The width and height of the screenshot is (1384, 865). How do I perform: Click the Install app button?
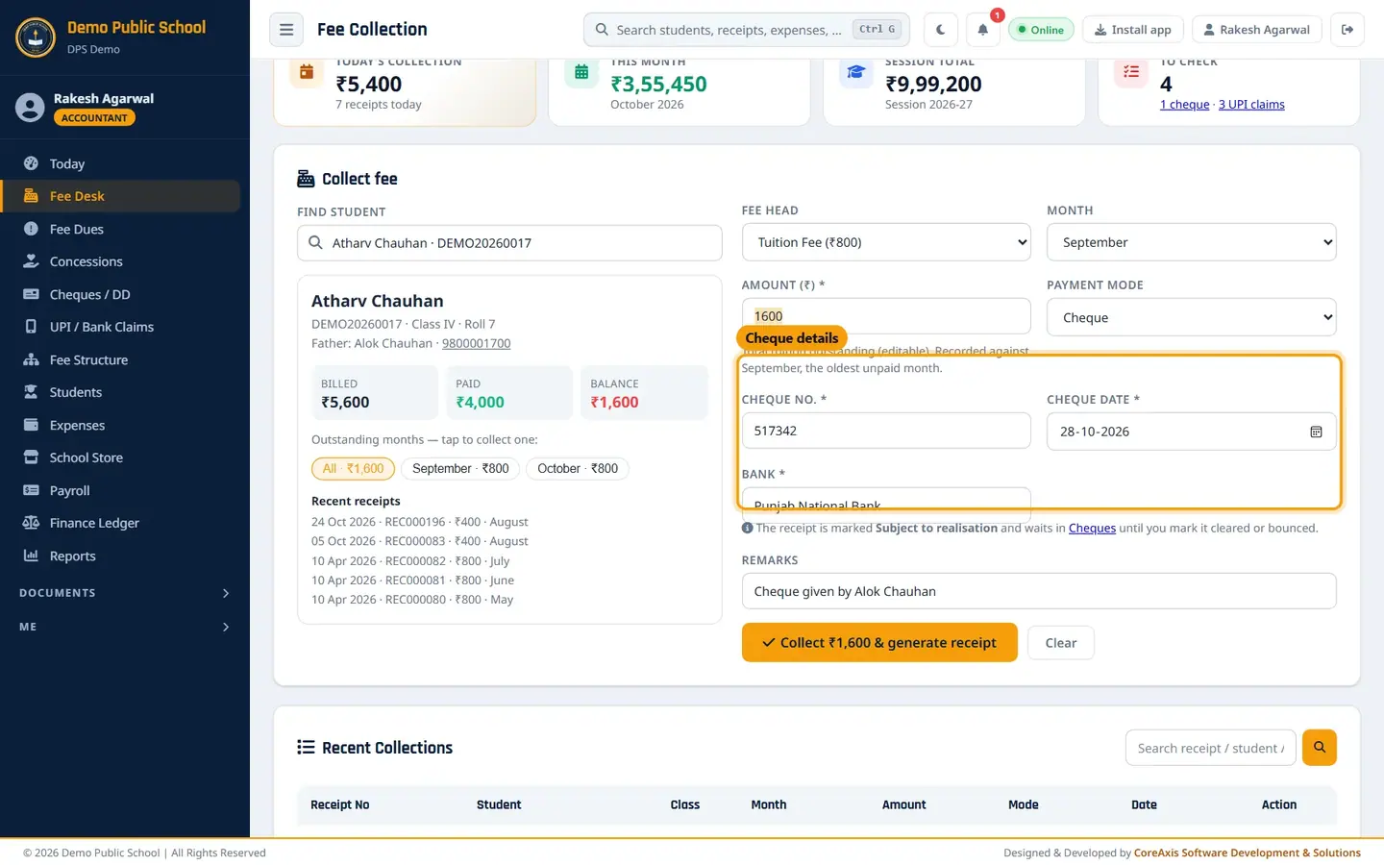[1133, 30]
